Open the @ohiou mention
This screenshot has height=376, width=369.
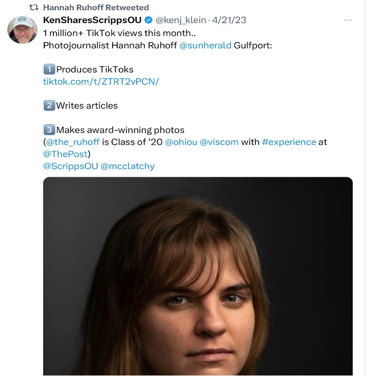tap(180, 142)
